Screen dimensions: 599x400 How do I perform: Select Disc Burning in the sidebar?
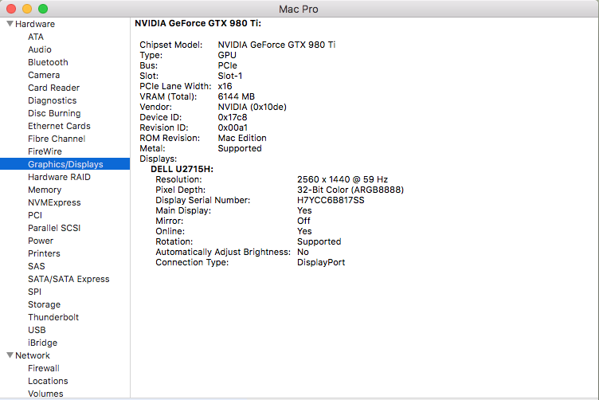(54, 113)
